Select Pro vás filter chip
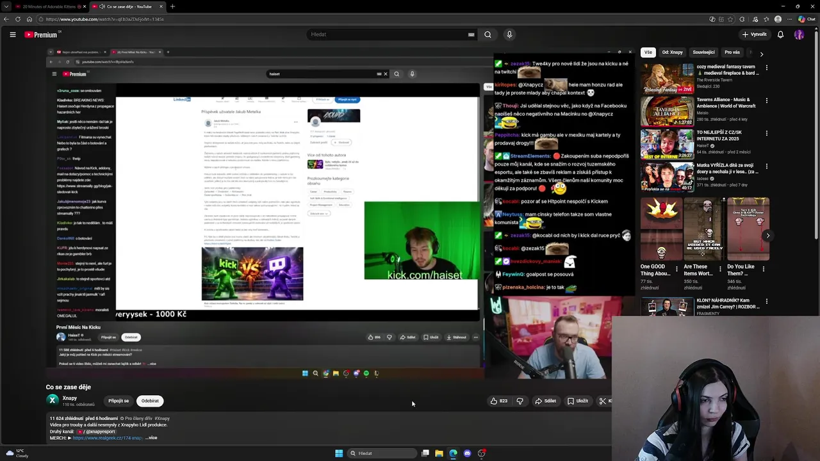This screenshot has height=461, width=820. click(x=732, y=53)
